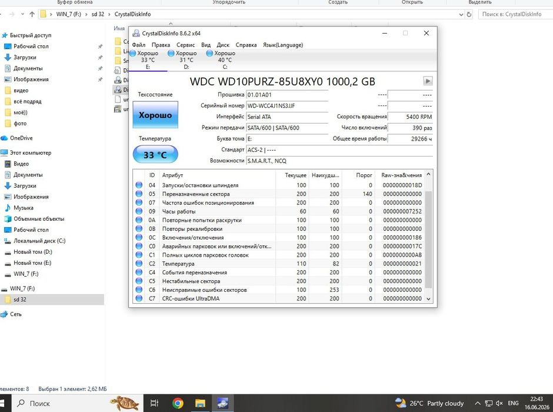Viewport: 553px width, 412px height.
Task: Click the status orb for attribute 07
Action: click(x=139, y=202)
